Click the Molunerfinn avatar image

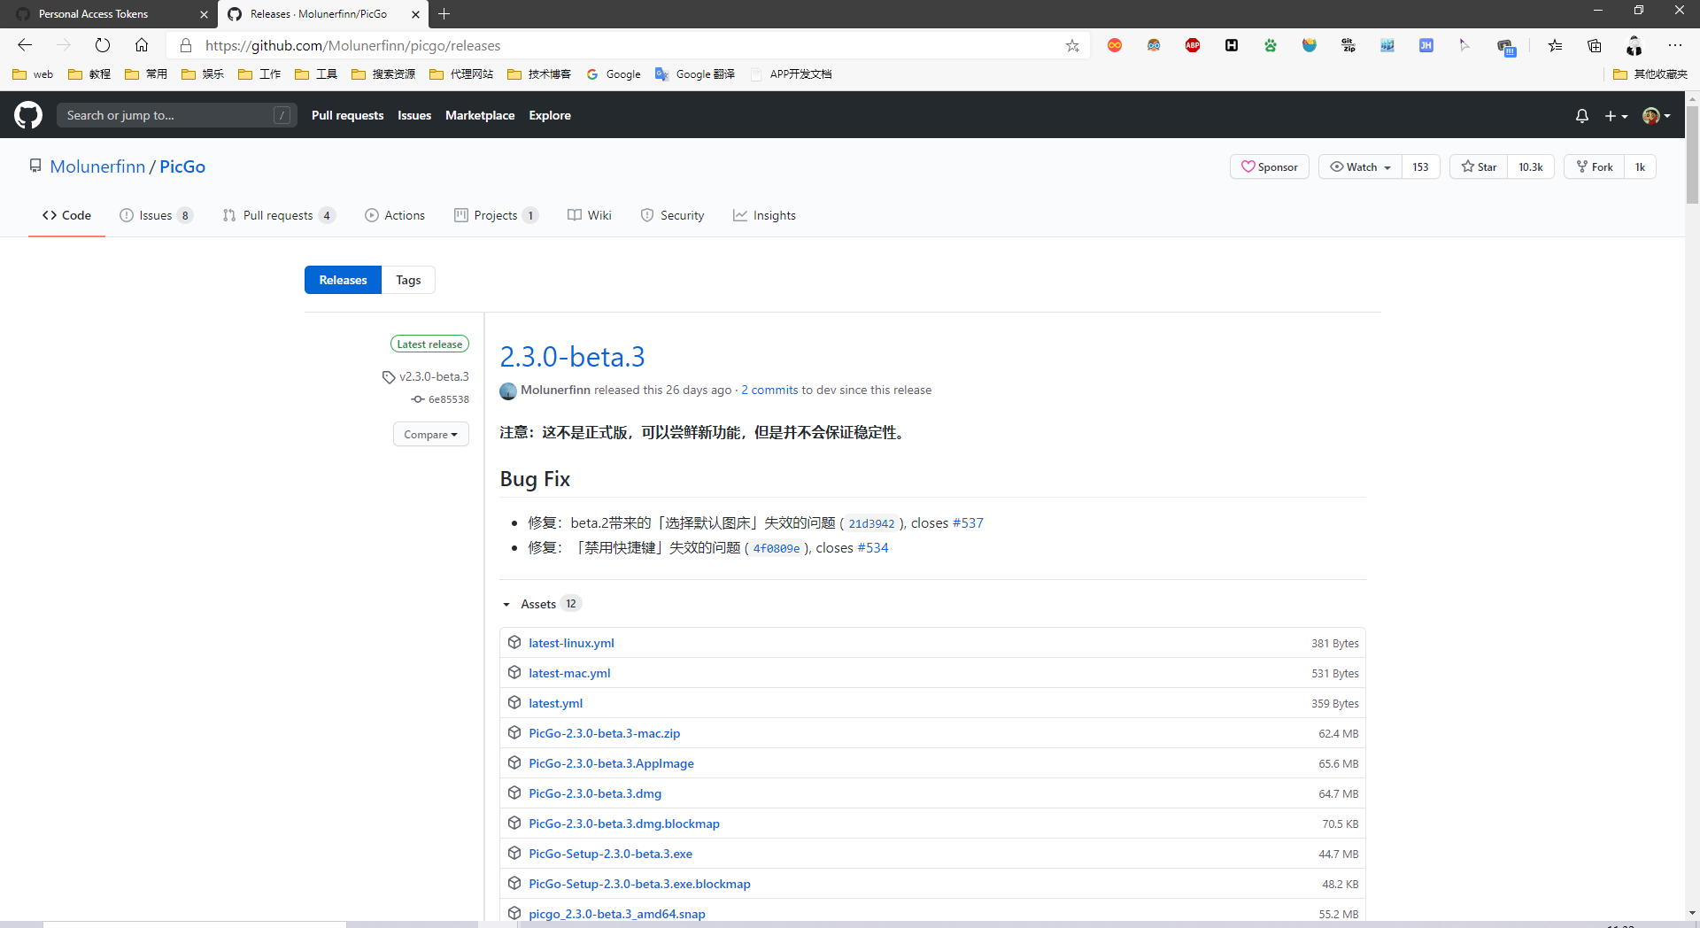(508, 391)
